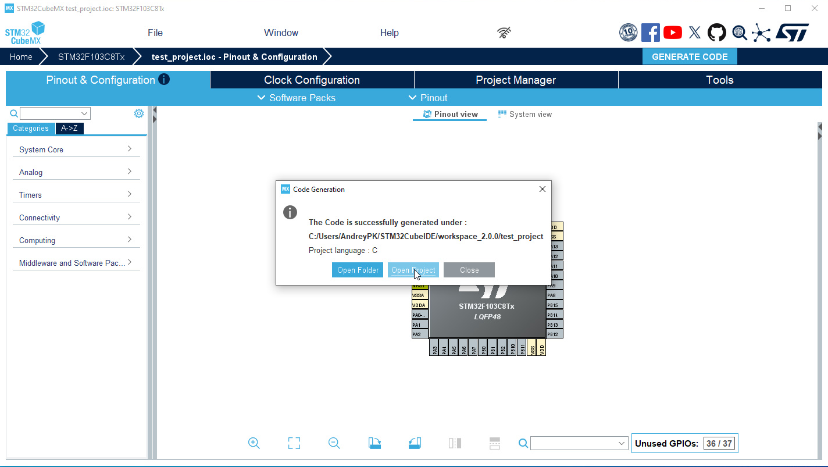Expand Middleware and Software Packs category
The height and width of the screenshot is (467, 828).
pos(76,263)
